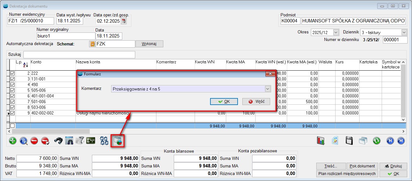Click the pie chart form icon
The height and width of the screenshot is (181, 412).
(x=117, y=141)
